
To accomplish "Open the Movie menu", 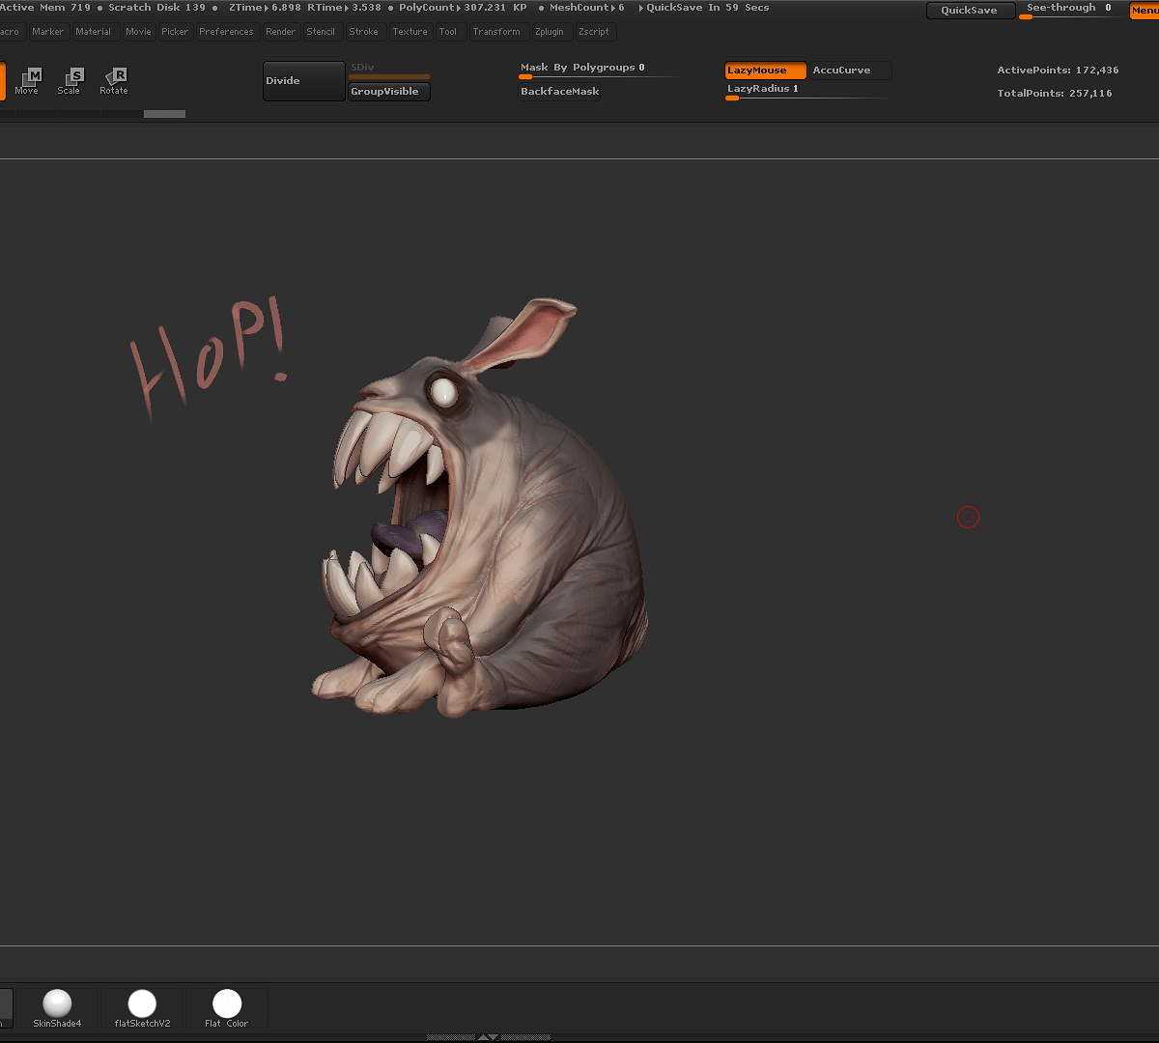I will (x=138, y=32).
